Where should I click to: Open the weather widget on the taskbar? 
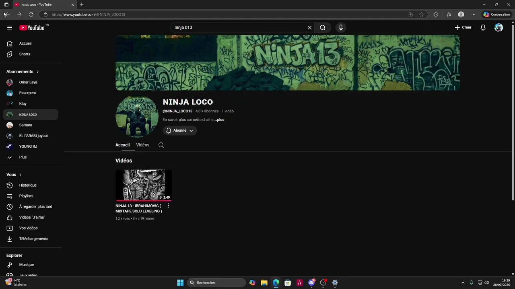click(16, 283)
